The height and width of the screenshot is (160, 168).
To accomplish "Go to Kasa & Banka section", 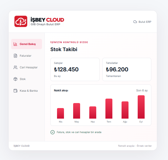I will tap(27, 91).
